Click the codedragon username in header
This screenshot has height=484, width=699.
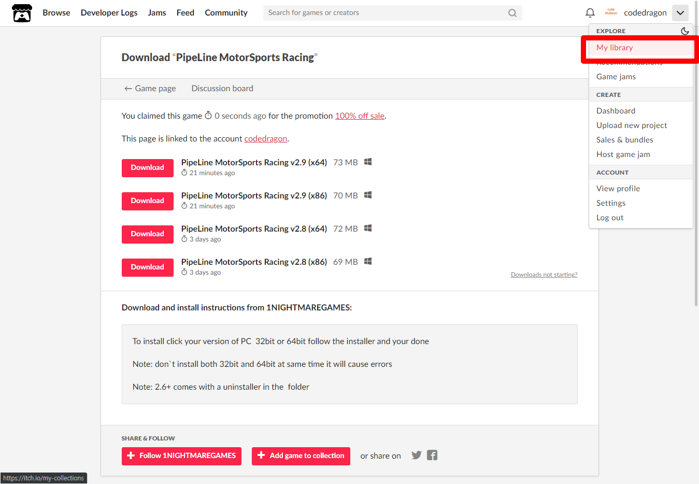click(645, 13)
